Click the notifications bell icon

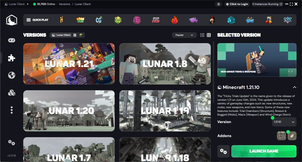(x=219, y=4)
